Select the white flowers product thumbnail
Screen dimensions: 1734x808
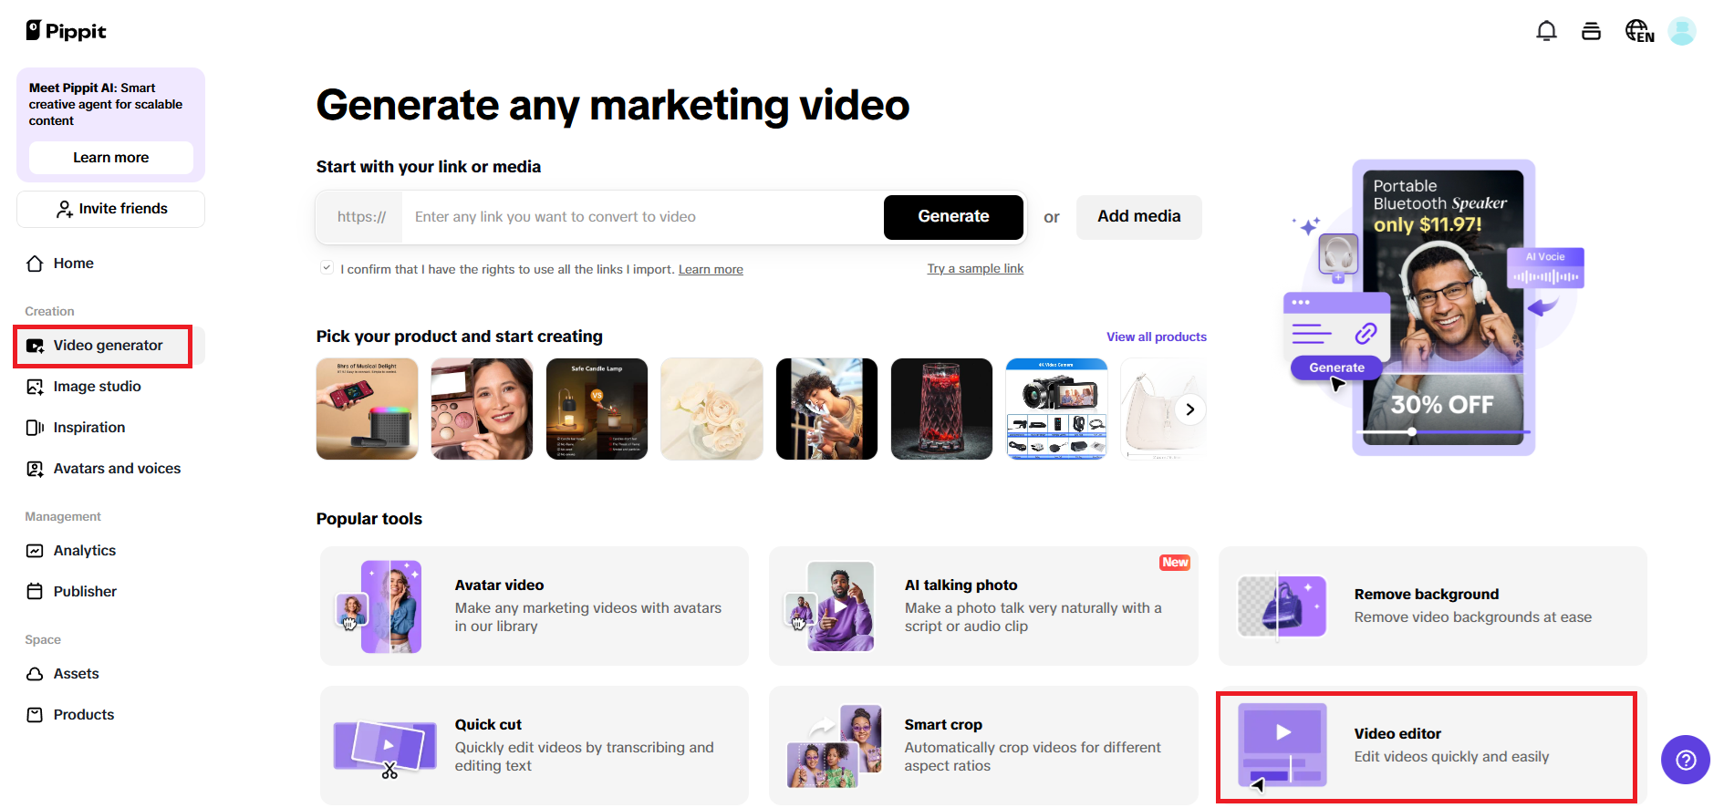click(x=711, y=409)
